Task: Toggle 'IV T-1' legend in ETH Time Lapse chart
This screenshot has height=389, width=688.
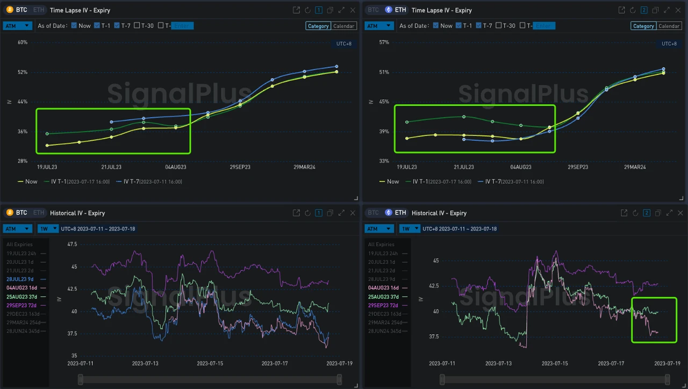Action: click(439, 182)
